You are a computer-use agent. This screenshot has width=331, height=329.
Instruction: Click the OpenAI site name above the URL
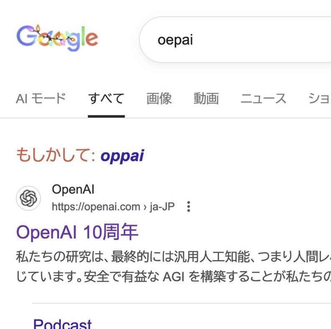tap(73, 189)
